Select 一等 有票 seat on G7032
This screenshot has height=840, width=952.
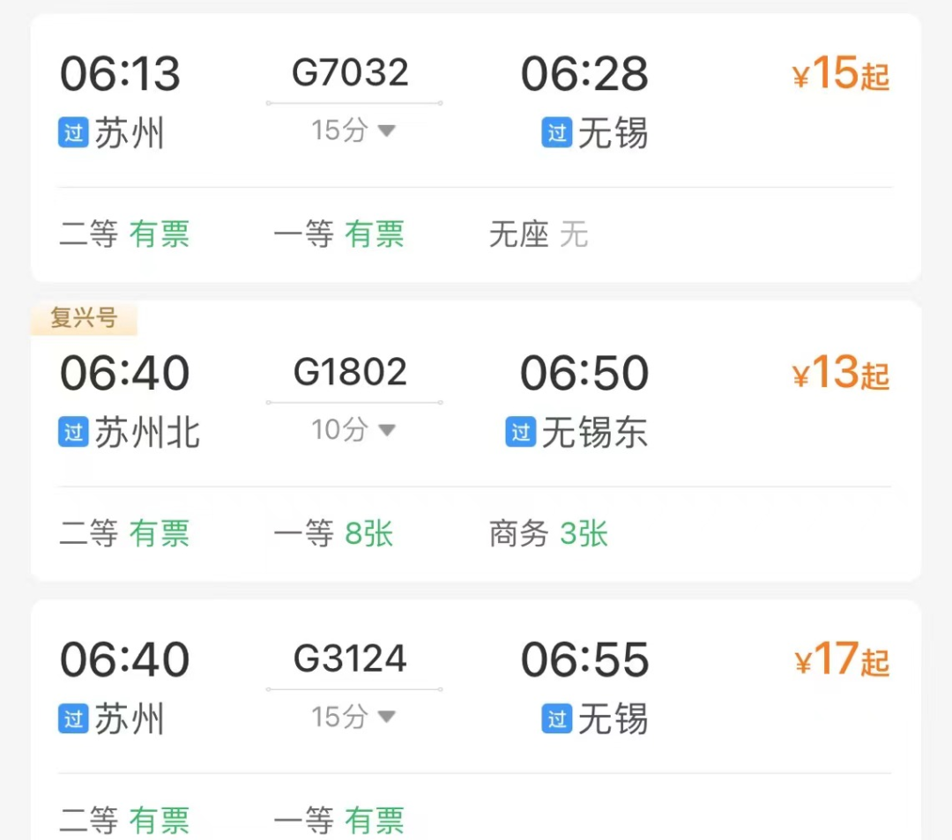point(338,234)
